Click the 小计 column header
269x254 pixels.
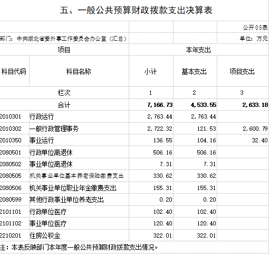click(x=151, y=71)
